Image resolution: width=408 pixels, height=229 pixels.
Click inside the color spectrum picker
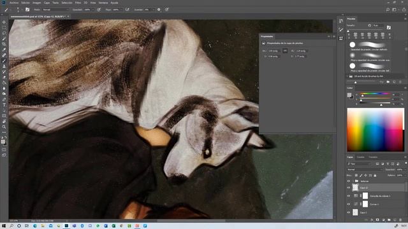[375, 130]
